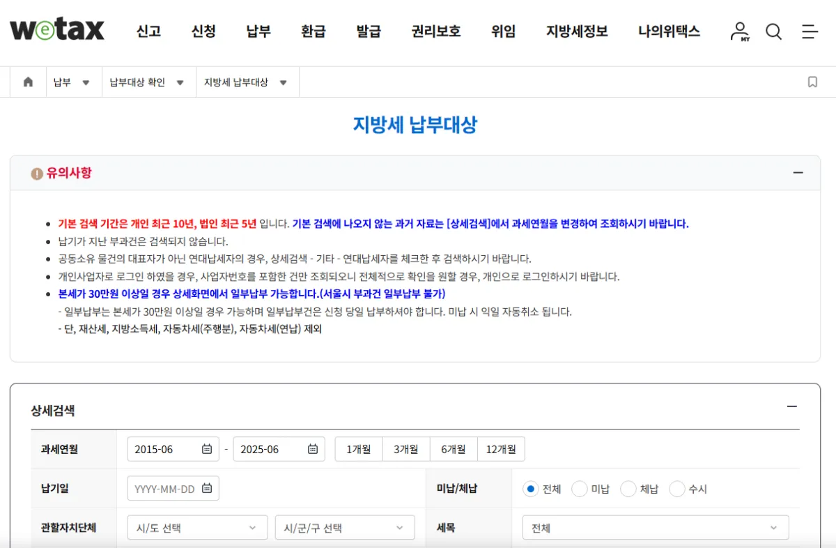836x548 pixels.
Task: Open the hamburger menu icon
Action: click(x=809, y=31)
